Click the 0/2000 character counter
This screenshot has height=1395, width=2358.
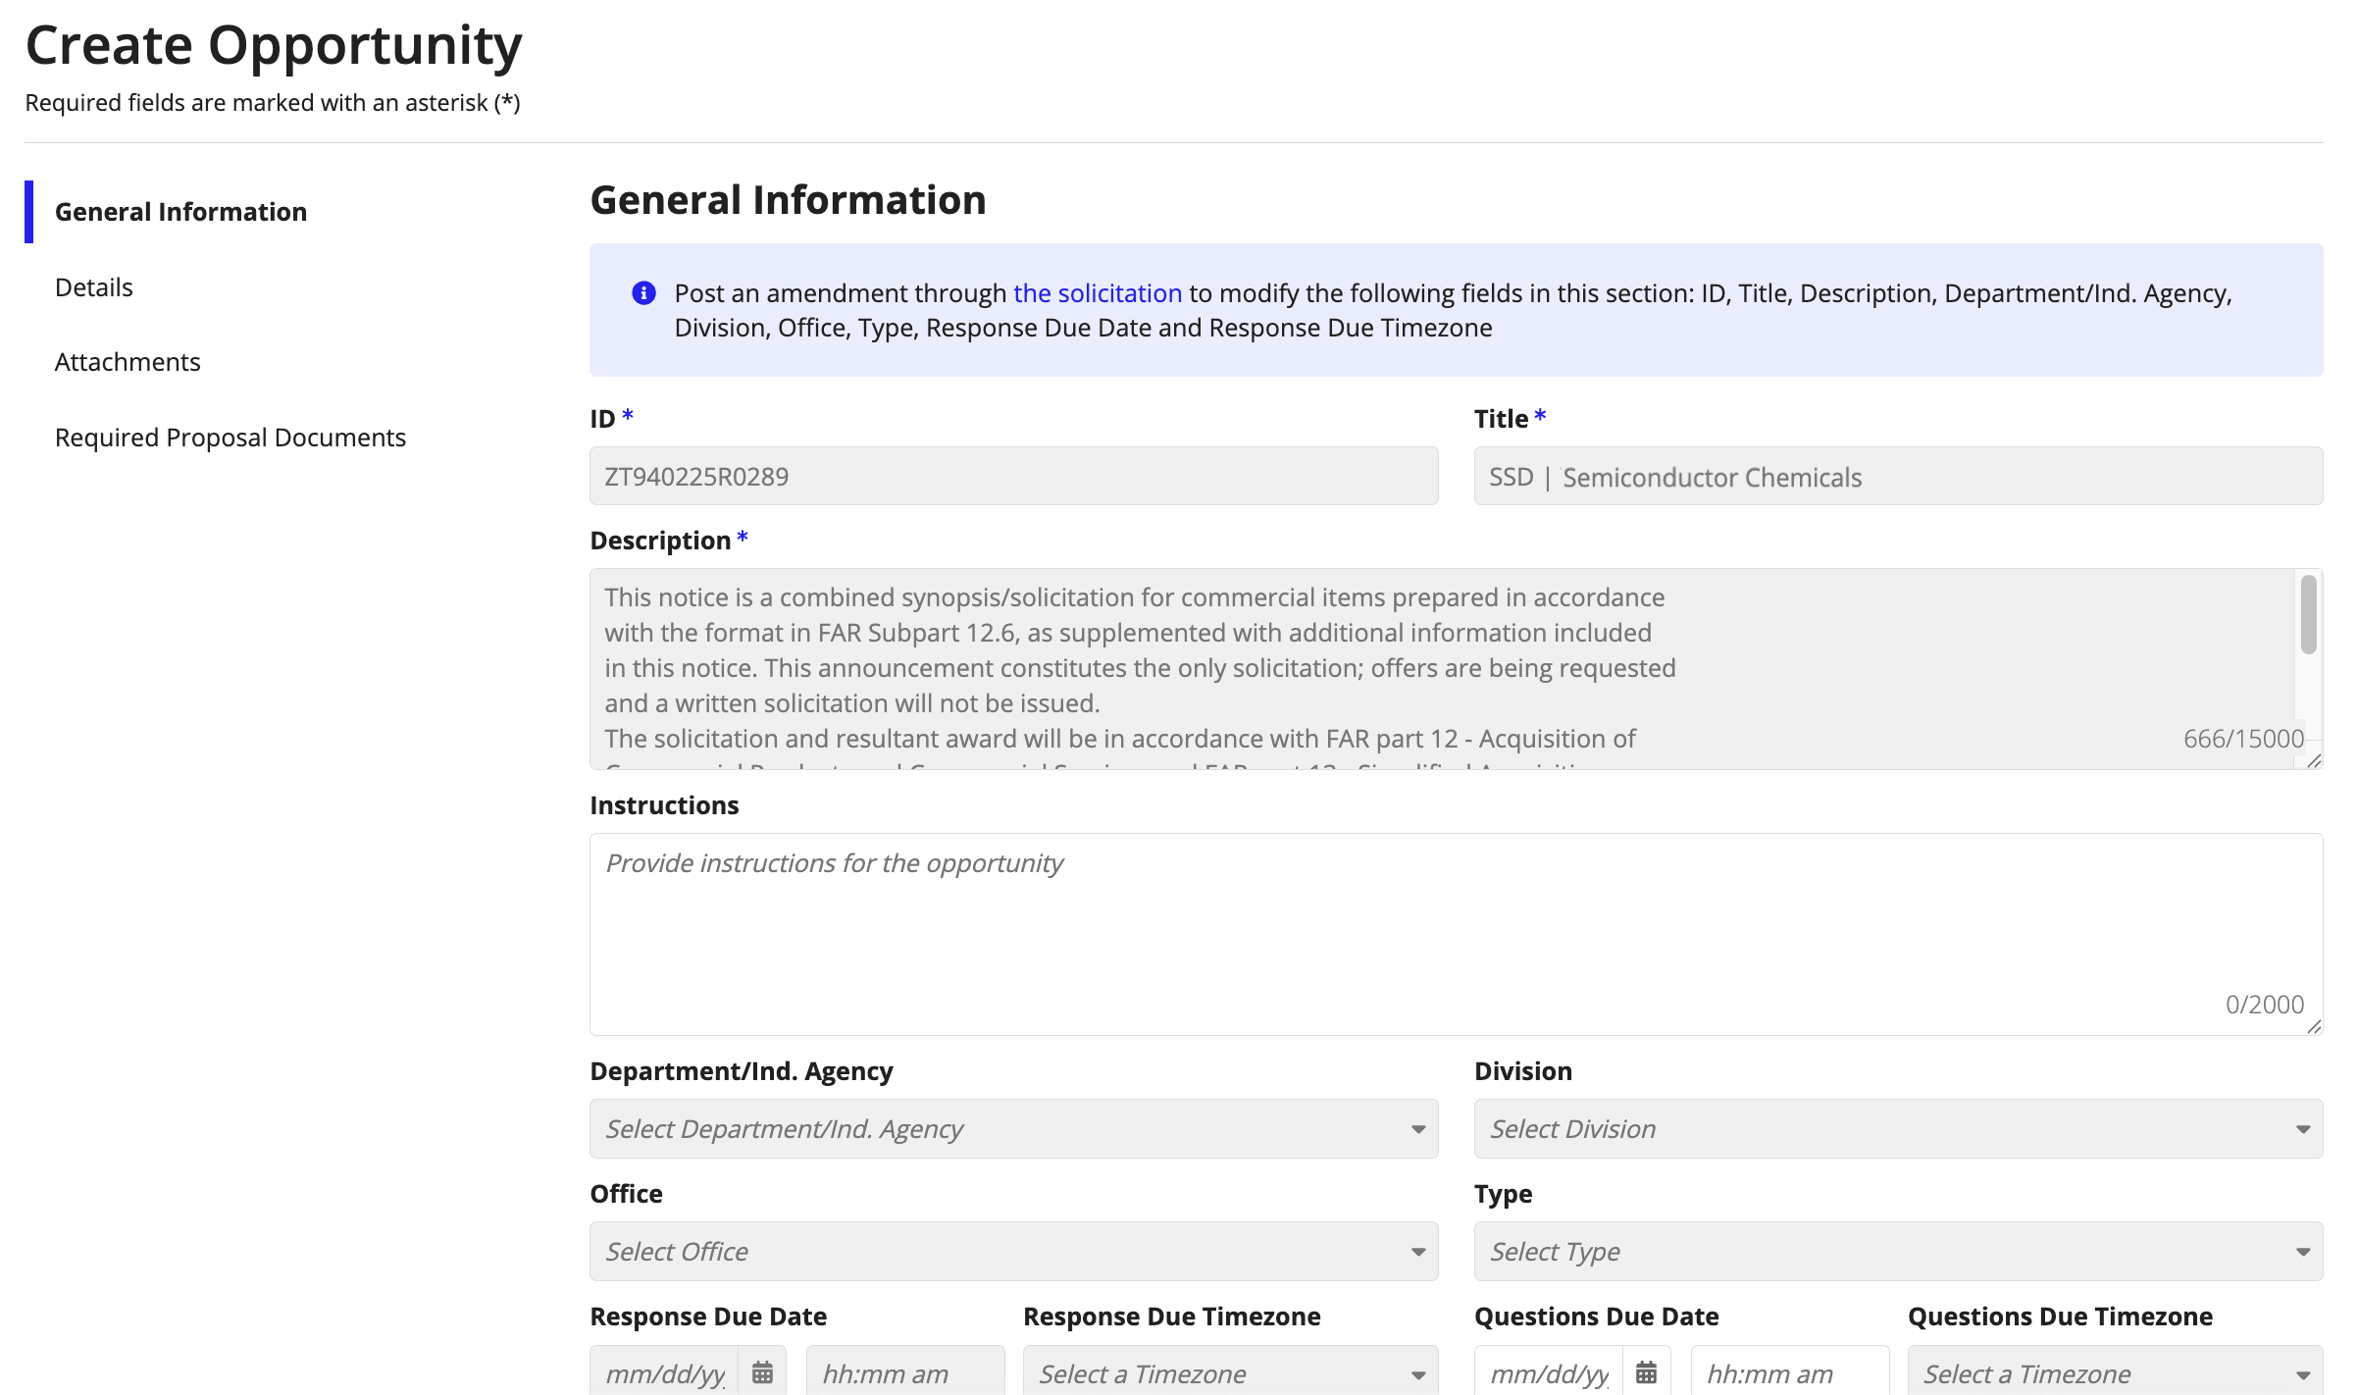(x=2264, y=1005)
